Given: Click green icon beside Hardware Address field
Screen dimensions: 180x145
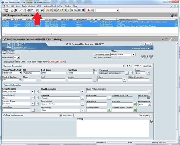Looking at the screenshot, I should click(x=109, y=110).
